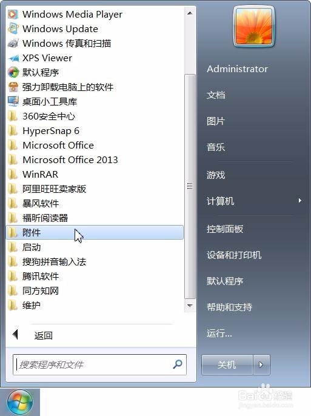Expand the Microsoft Office folder
The image size is (311, 416).
click(95, 146)
